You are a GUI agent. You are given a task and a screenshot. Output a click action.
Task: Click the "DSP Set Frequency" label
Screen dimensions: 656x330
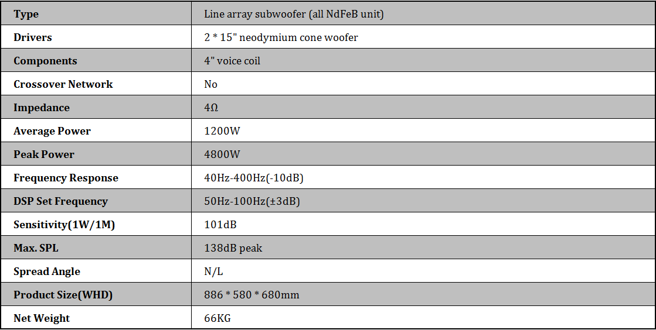(61, 201)
